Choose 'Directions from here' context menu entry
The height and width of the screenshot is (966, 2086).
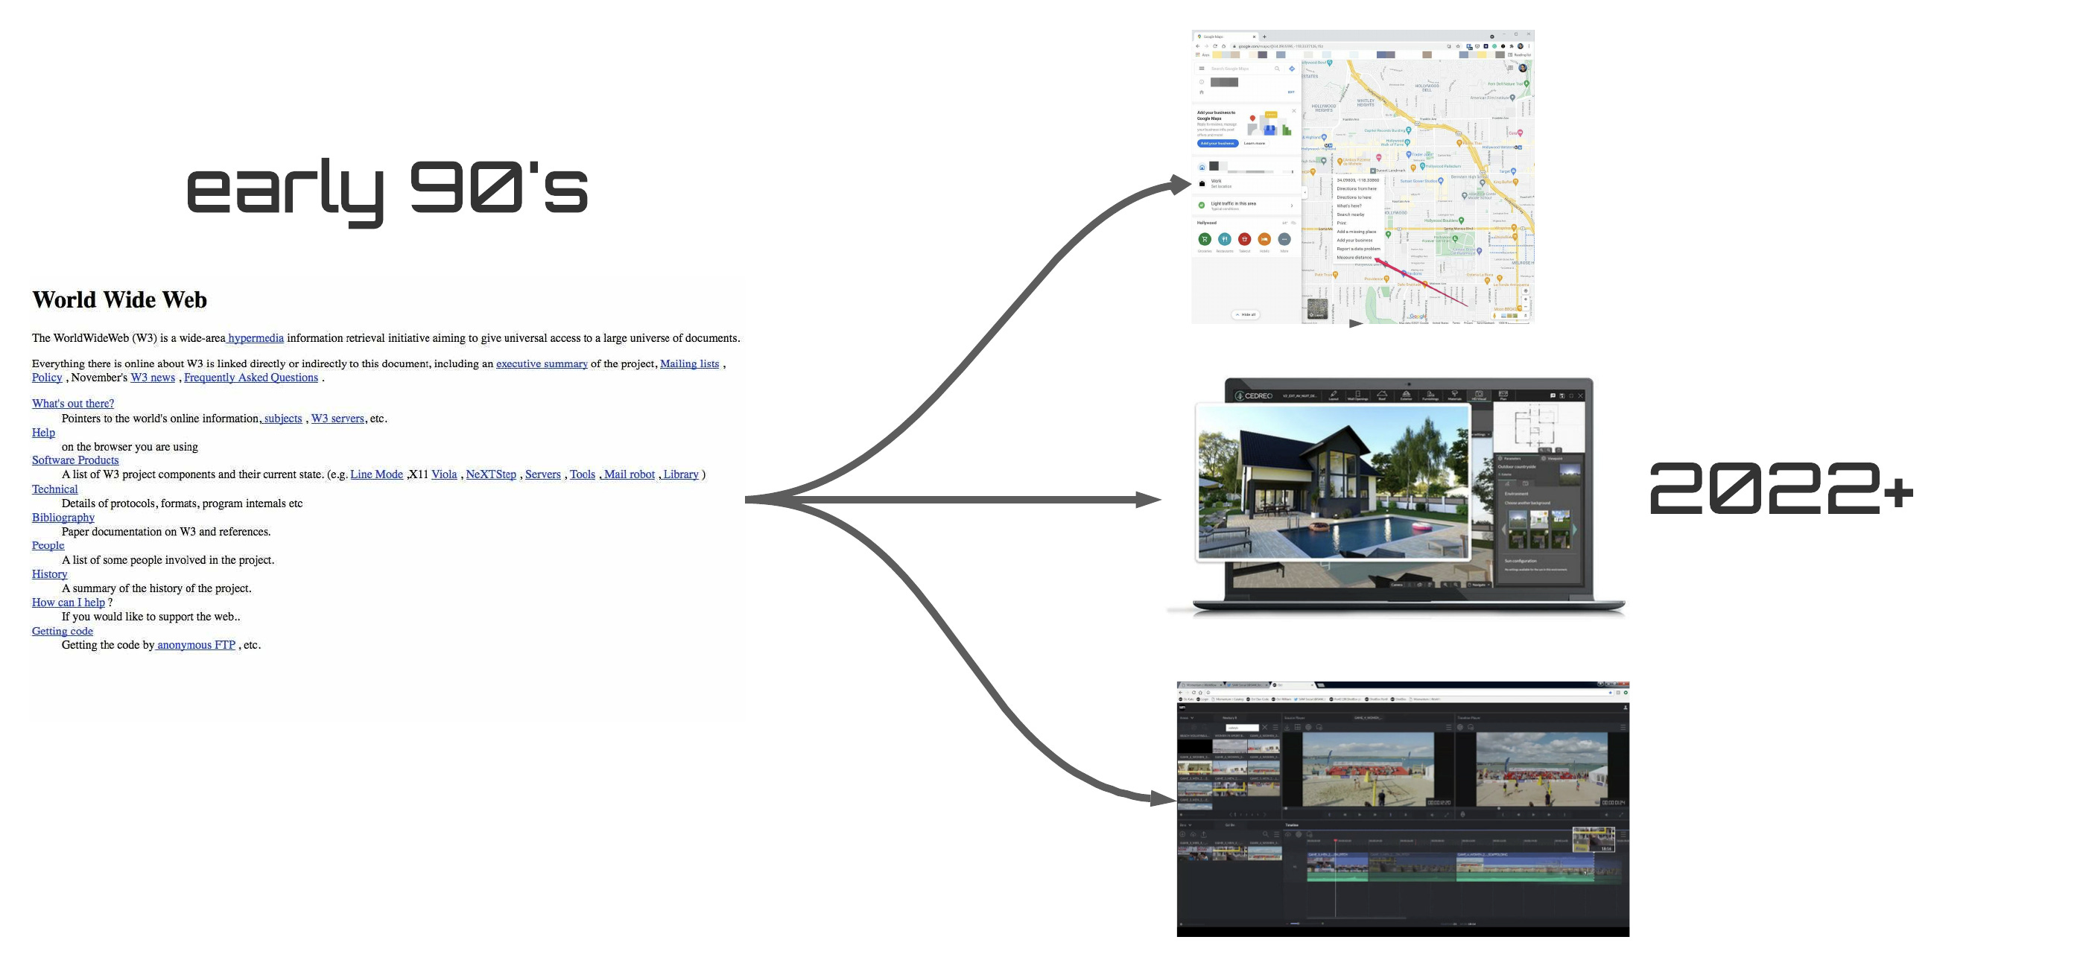1357,188
